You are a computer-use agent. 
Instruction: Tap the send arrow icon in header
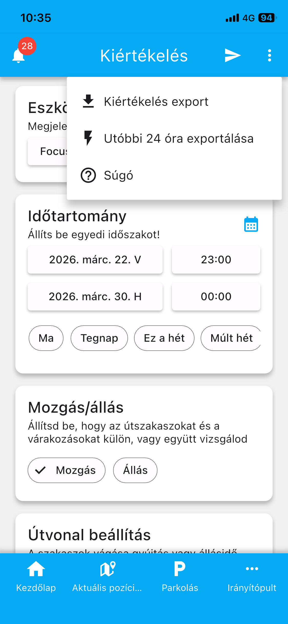(x=232, y=55)
